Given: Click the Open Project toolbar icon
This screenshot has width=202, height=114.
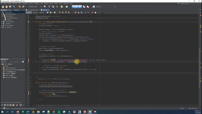Looking at the screenshot, I should click(x=10, y=7).
